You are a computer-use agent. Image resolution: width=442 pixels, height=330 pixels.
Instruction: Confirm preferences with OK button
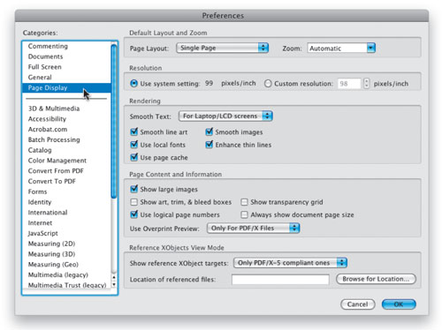(399, 304)
